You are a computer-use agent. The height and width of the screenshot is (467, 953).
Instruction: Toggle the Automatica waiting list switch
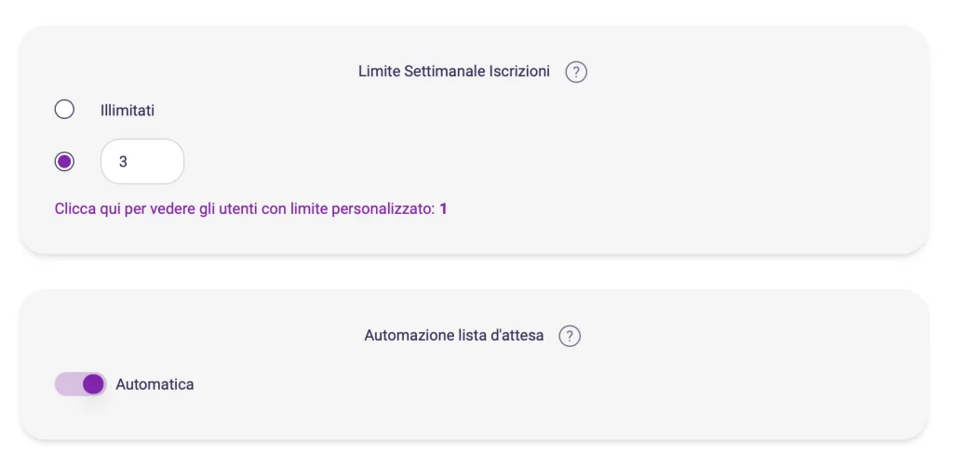click(81, 384)
